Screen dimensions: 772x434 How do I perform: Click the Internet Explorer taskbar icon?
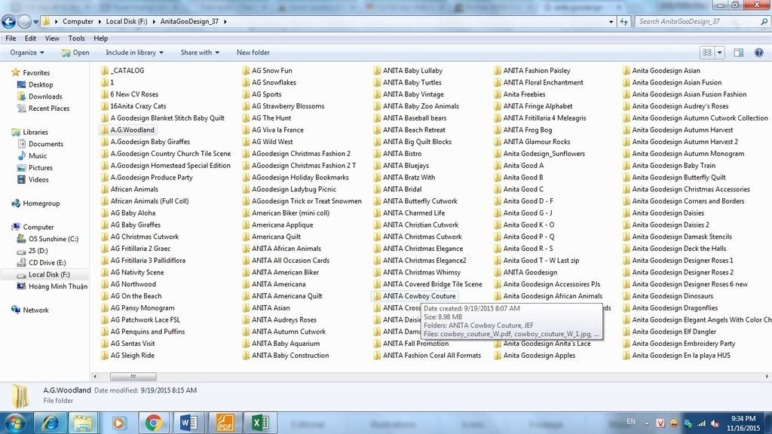coord(49,423)
